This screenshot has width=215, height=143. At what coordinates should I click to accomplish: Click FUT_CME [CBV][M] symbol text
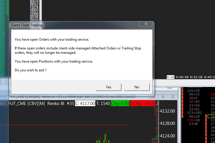click(x=27, y=104)
